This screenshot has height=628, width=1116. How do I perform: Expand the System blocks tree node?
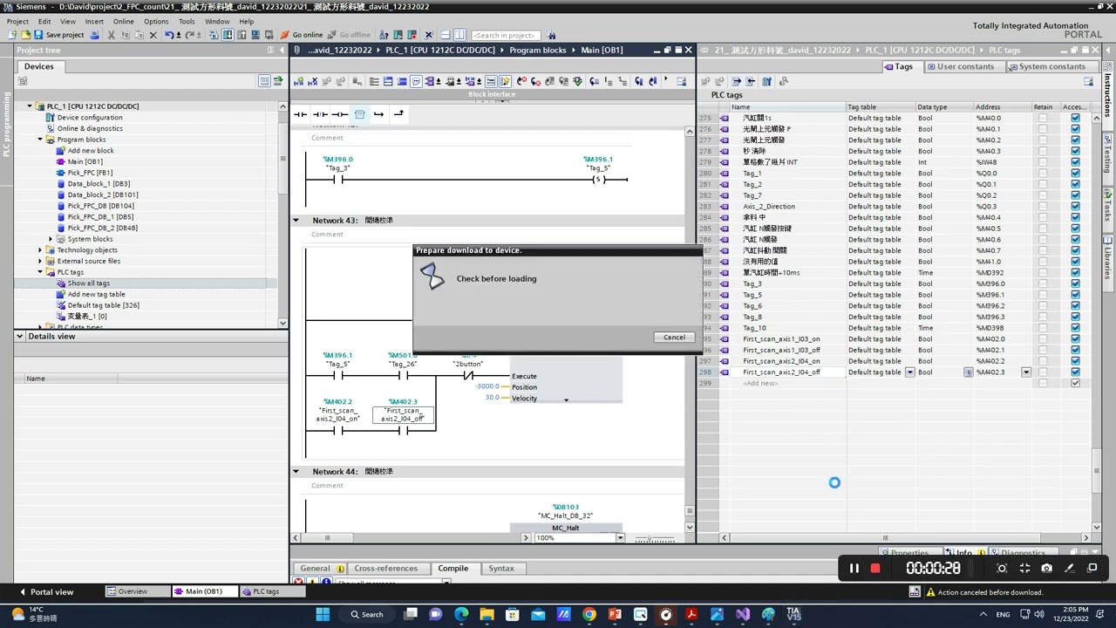51,239
